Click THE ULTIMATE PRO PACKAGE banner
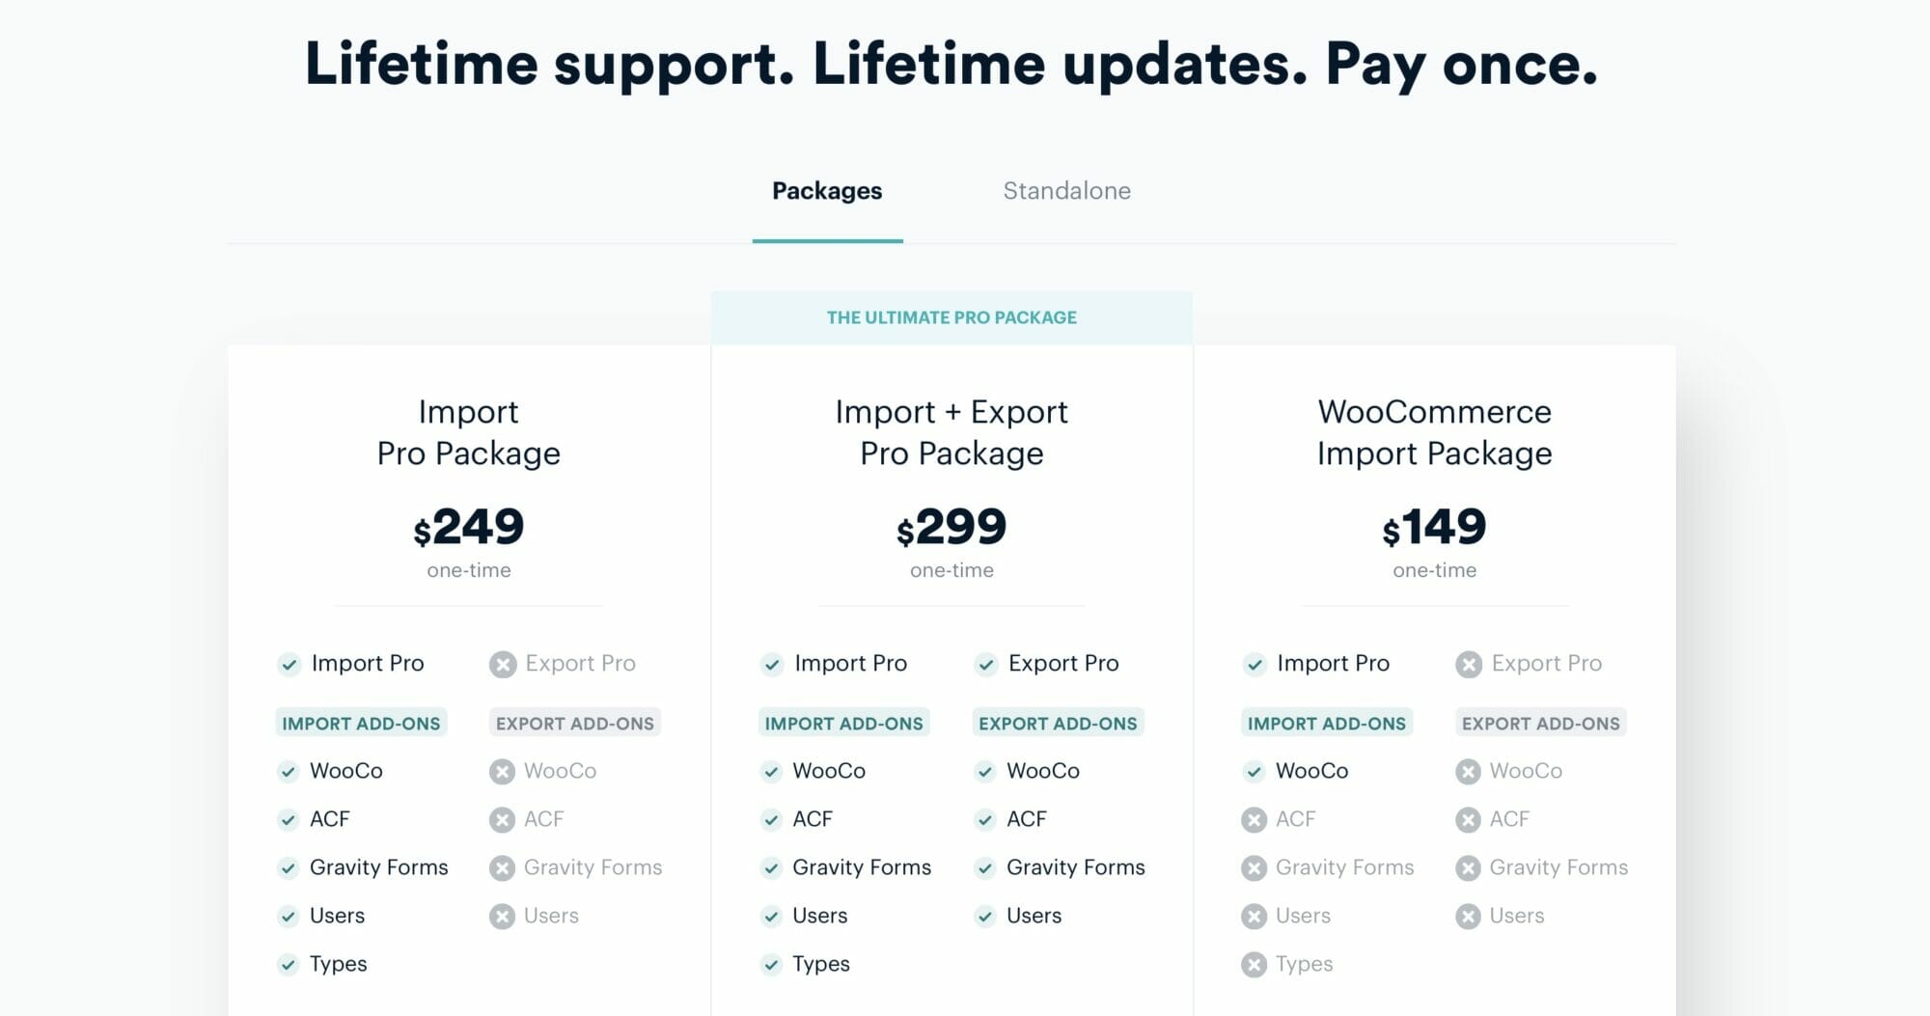 (951, 317)
